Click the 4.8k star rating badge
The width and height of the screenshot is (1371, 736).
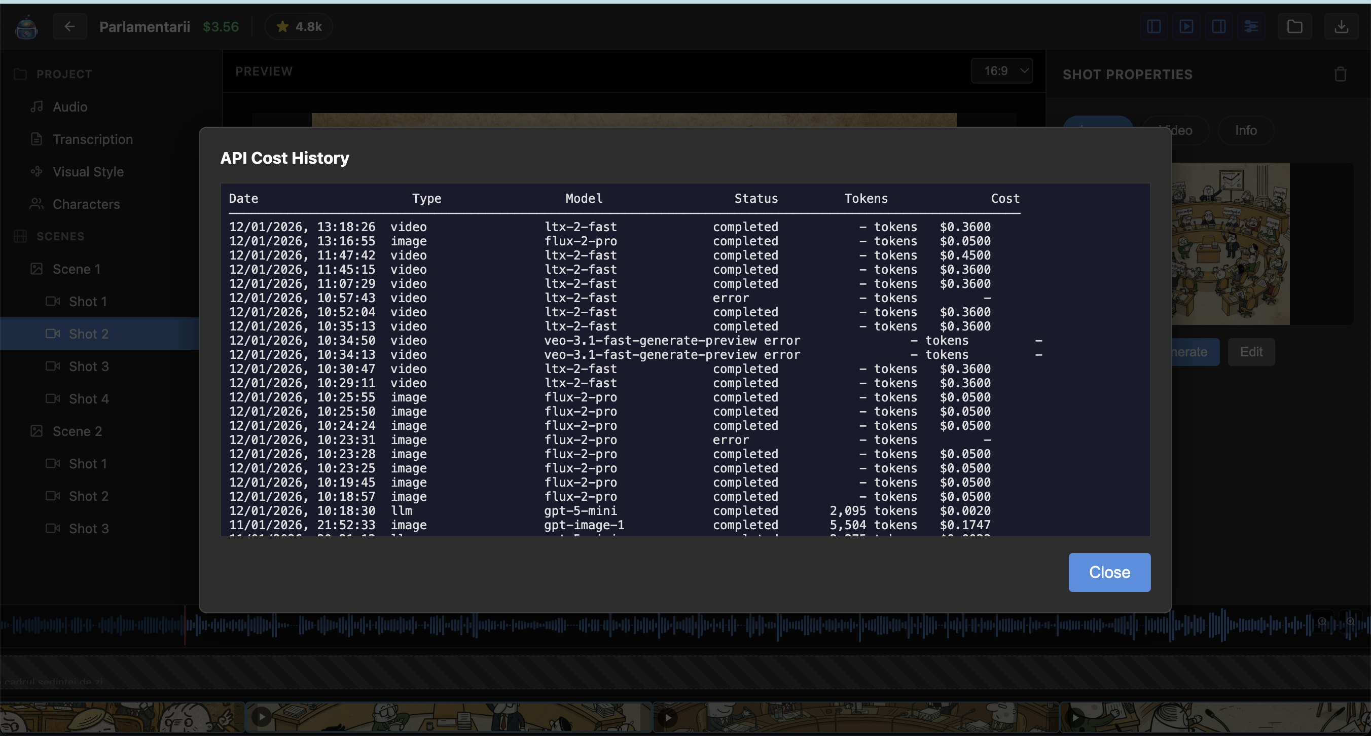pos(299,26)
